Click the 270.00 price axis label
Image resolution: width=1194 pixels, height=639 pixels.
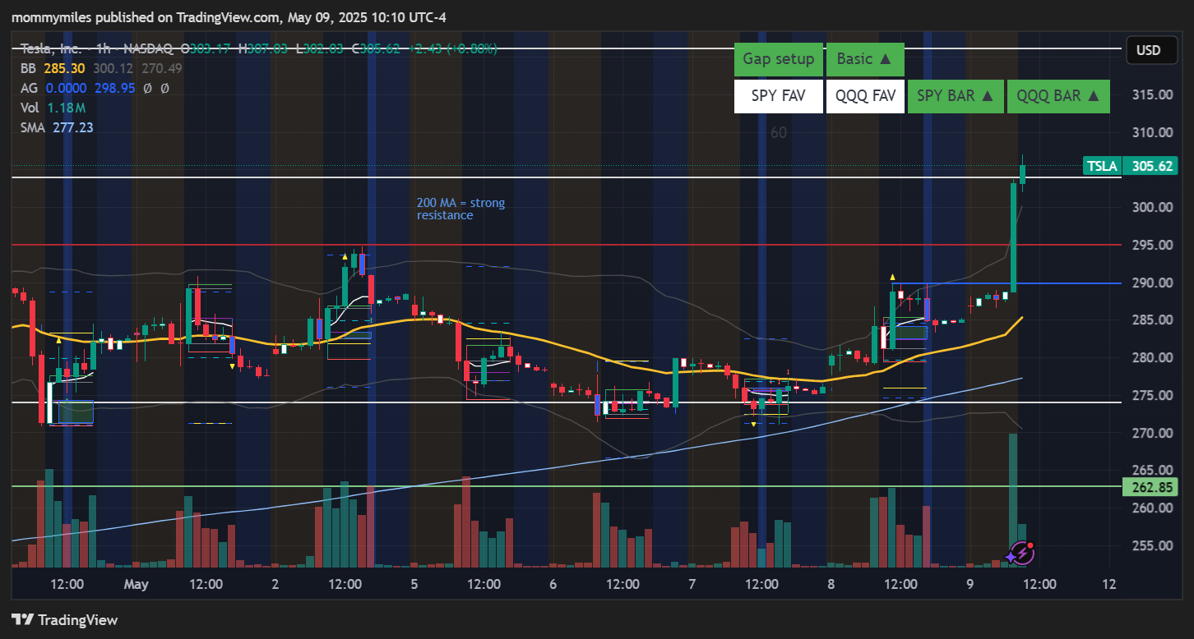click(x=1152, y=433)
